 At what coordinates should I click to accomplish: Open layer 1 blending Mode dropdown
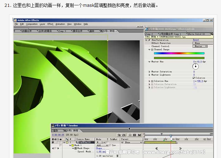(x=101, y=142)
